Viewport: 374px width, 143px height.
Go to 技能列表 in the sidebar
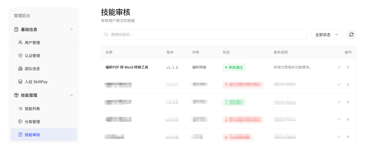44,108
